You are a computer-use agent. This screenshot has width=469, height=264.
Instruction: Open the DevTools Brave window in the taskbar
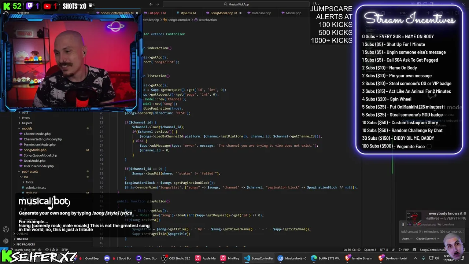coord(392,258)
